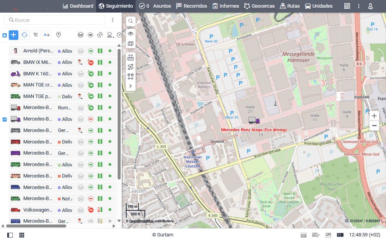Screen dimensions: 386x241
Task: Open the top bar vertical dots menu
Action: point(359,6)
